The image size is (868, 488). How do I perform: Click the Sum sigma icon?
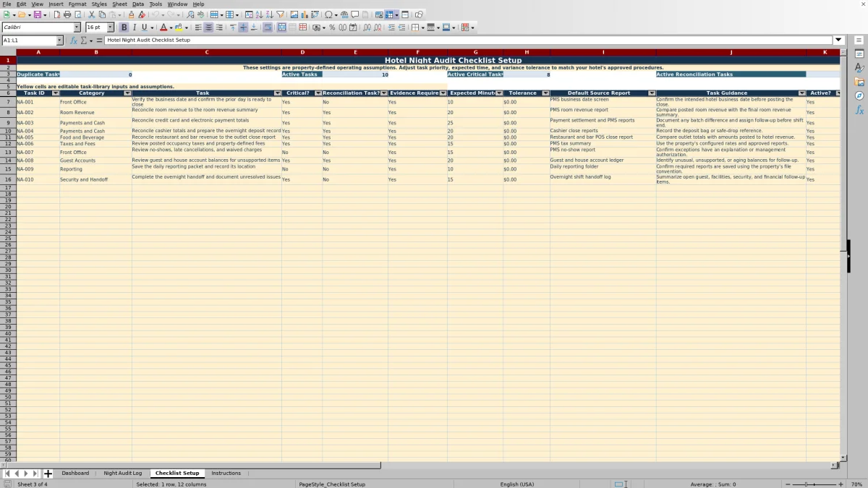point(83,40)
